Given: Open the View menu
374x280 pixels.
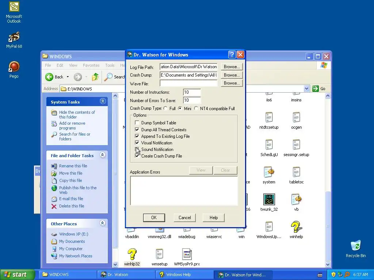Looking at the screenshot, I should [73, 65].
